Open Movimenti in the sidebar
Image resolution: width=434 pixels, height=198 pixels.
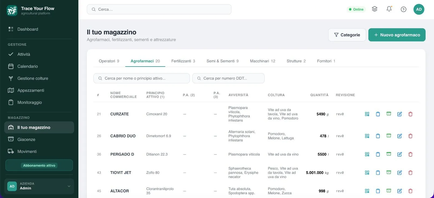tap(39, 151)
